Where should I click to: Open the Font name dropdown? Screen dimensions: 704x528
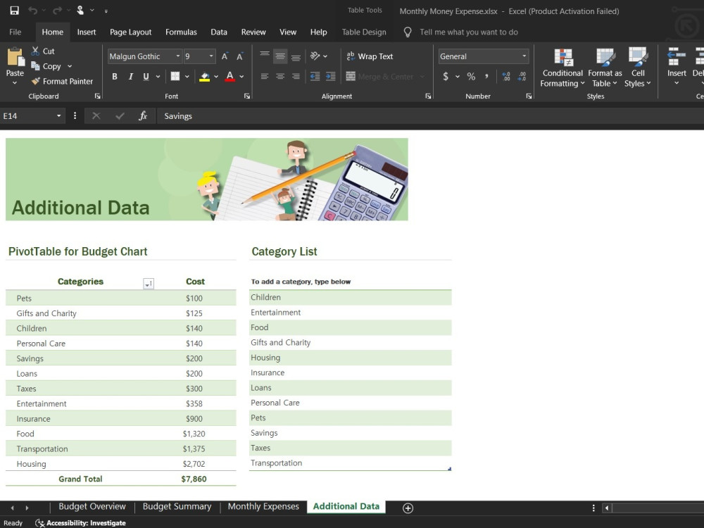coord(178,56)
